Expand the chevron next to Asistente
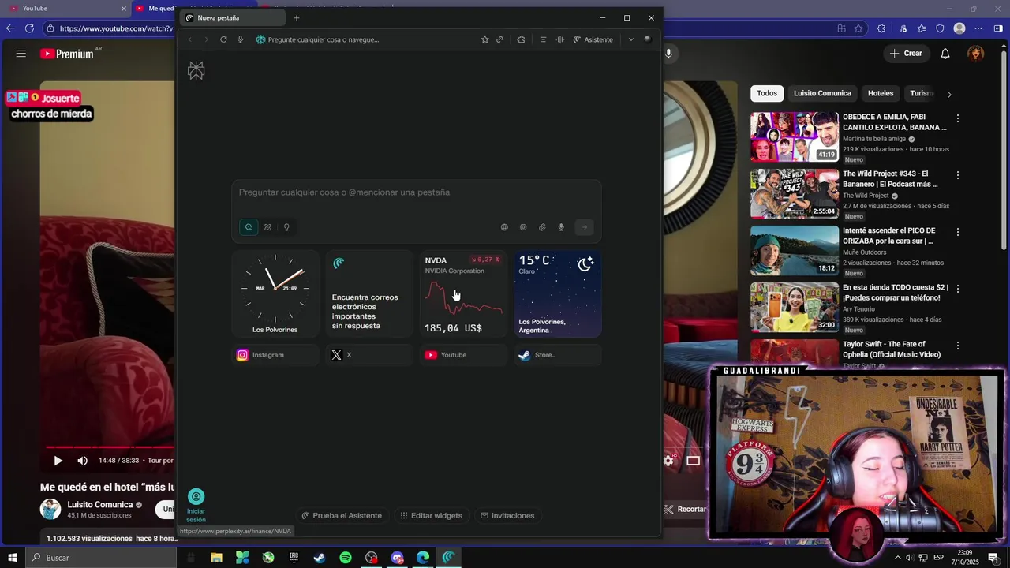This screenshot has height=568, width=1010. click(630, 39)
